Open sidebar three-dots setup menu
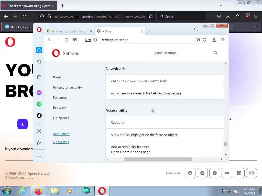 click(x=39, y=156)
